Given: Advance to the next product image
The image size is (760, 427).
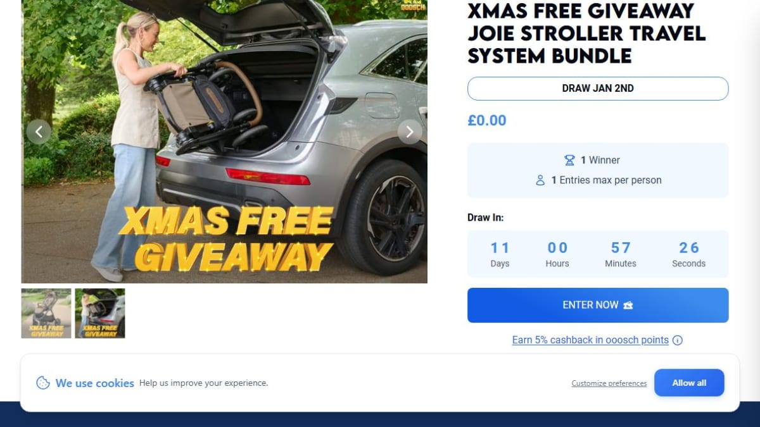Looking at the screenshot, I should tap(410, 132).
